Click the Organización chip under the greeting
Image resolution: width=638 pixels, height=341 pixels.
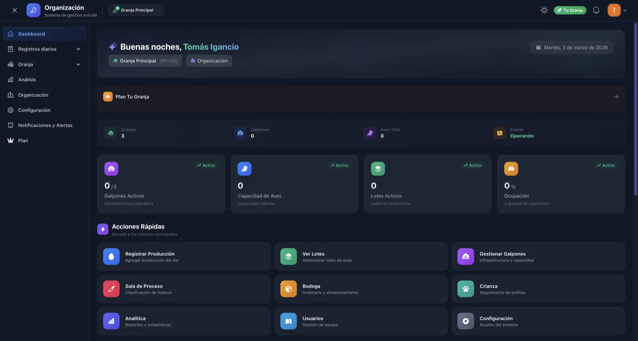click(x=209, y=61)
